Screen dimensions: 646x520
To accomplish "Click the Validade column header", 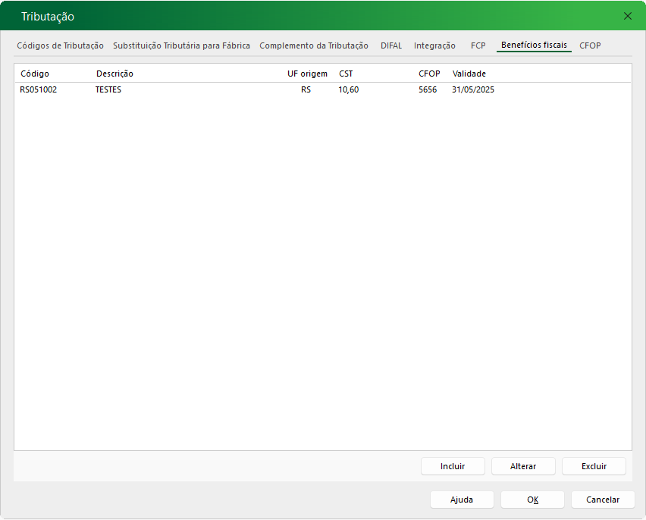I will pyautogui.click(x=469, y=74).
